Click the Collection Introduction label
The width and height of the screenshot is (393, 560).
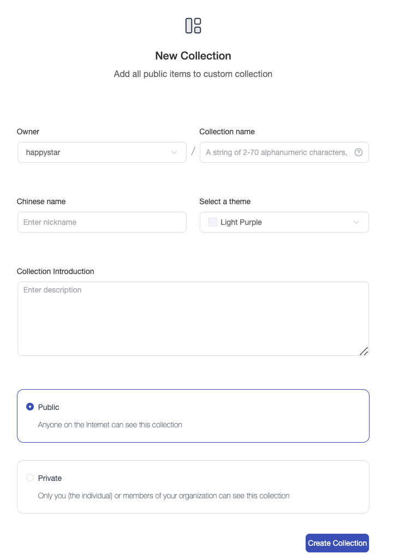pos(55,271)
